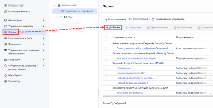Viewport: 213px width, 108px height.
Task: Click the Приостановить pause icon
Action: pos(148,27)
